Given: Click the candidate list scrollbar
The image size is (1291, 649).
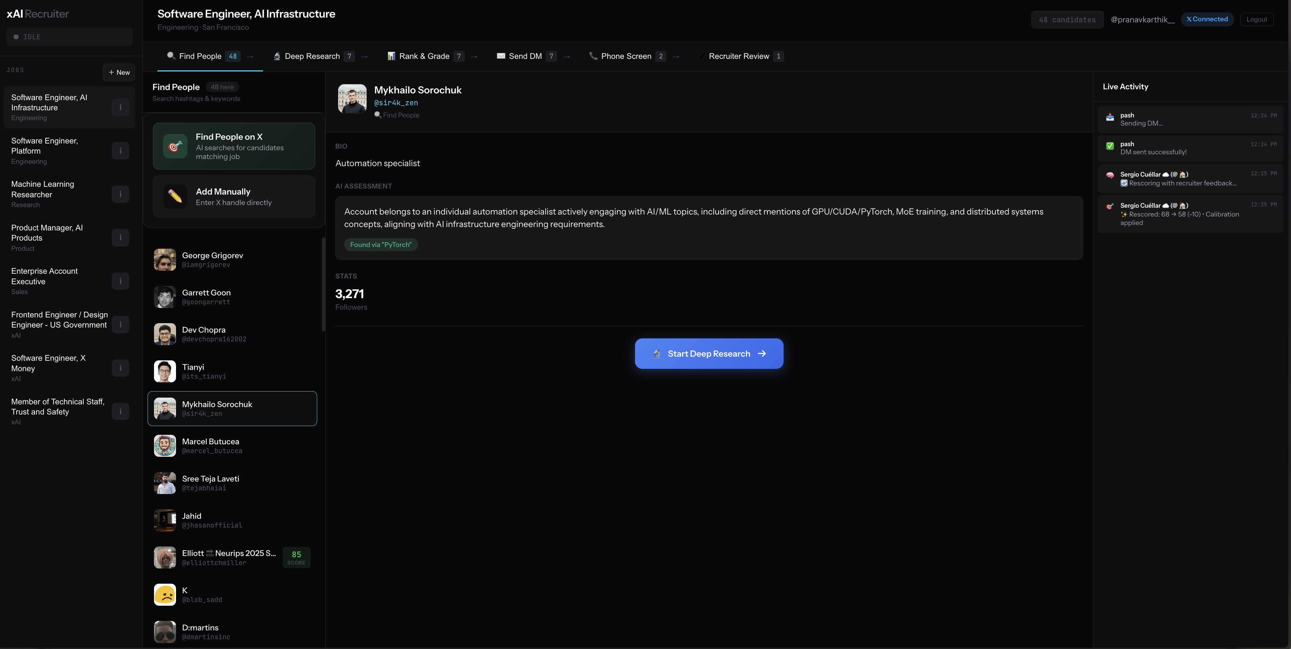Looking at the screenshot, I should (x=323, y=285).
